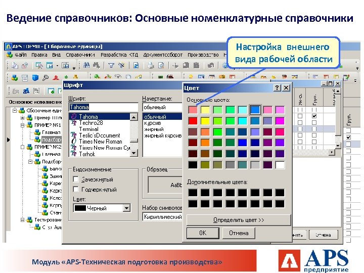Click the Cut icon in toolbar
Image resolution: width=364 pixels, height=273 pixels.
pyautogui.click(x=176, y=66)
